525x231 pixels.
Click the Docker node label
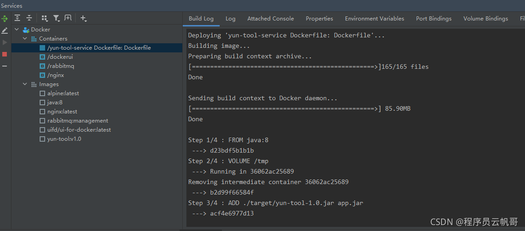[41, 30]
